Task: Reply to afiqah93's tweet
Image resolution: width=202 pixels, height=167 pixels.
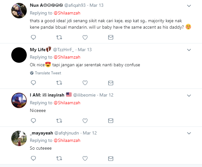Action: click(x=33, y=38)
